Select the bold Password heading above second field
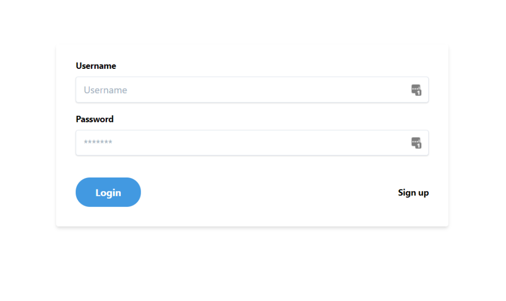The width and height of the screenshot is (506, 301). point(94,119)
